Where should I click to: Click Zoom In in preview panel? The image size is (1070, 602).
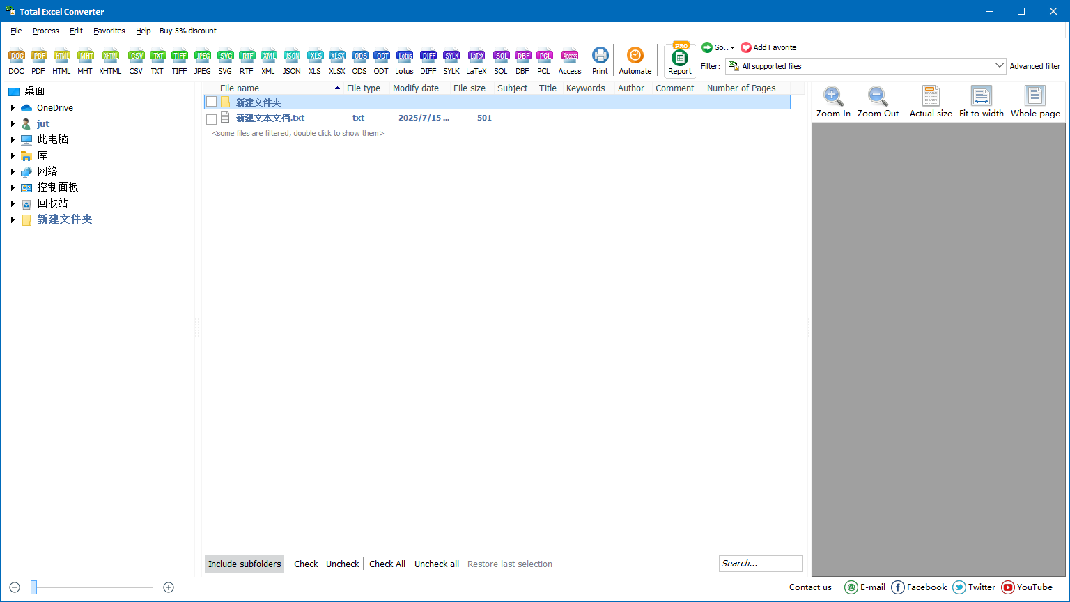[833, 102]
